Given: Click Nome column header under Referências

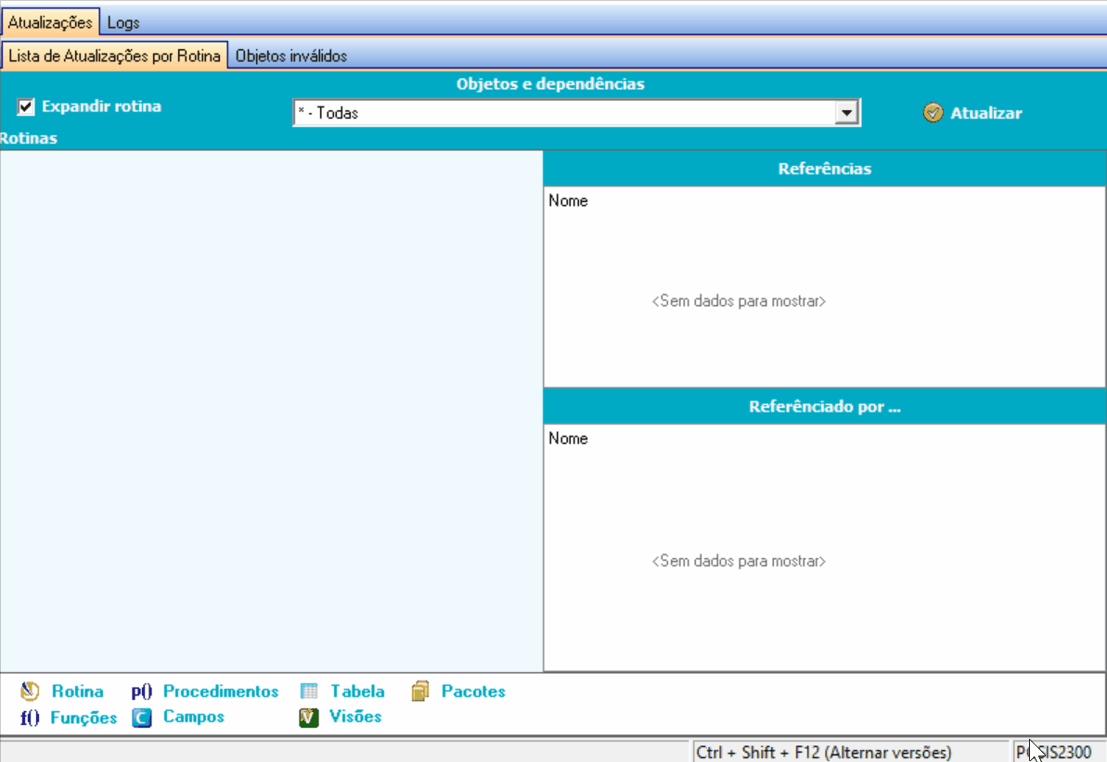Looking at the screenshot, I should [x=568, y=201].
